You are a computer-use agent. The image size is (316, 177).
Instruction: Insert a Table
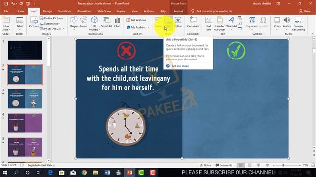tap(20, 23)
